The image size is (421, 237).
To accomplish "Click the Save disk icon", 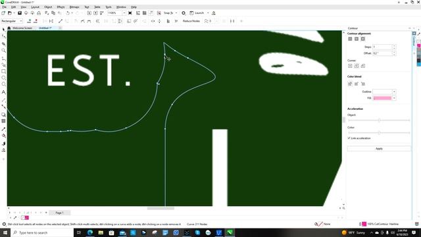I will click(x=20, y=13).
